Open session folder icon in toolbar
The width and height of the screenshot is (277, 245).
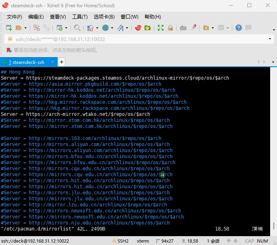[x=19, y=28]
